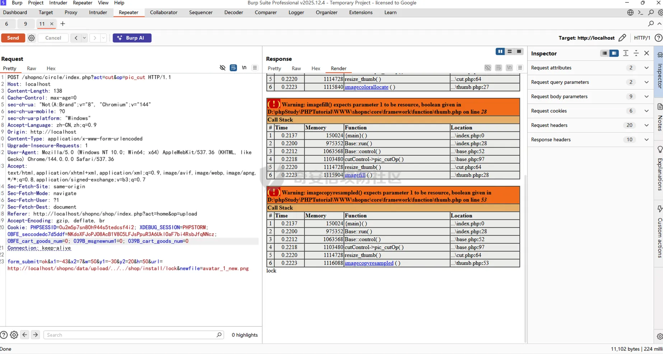Toggle hide non-printable characters in Request
The height and width of the screenshot is (354, 663).
(223, 68)
